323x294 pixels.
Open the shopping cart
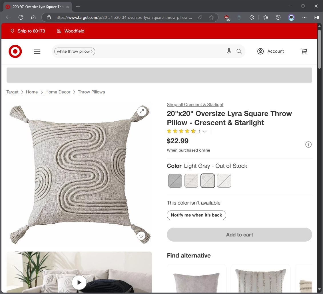tap(304, 51)
